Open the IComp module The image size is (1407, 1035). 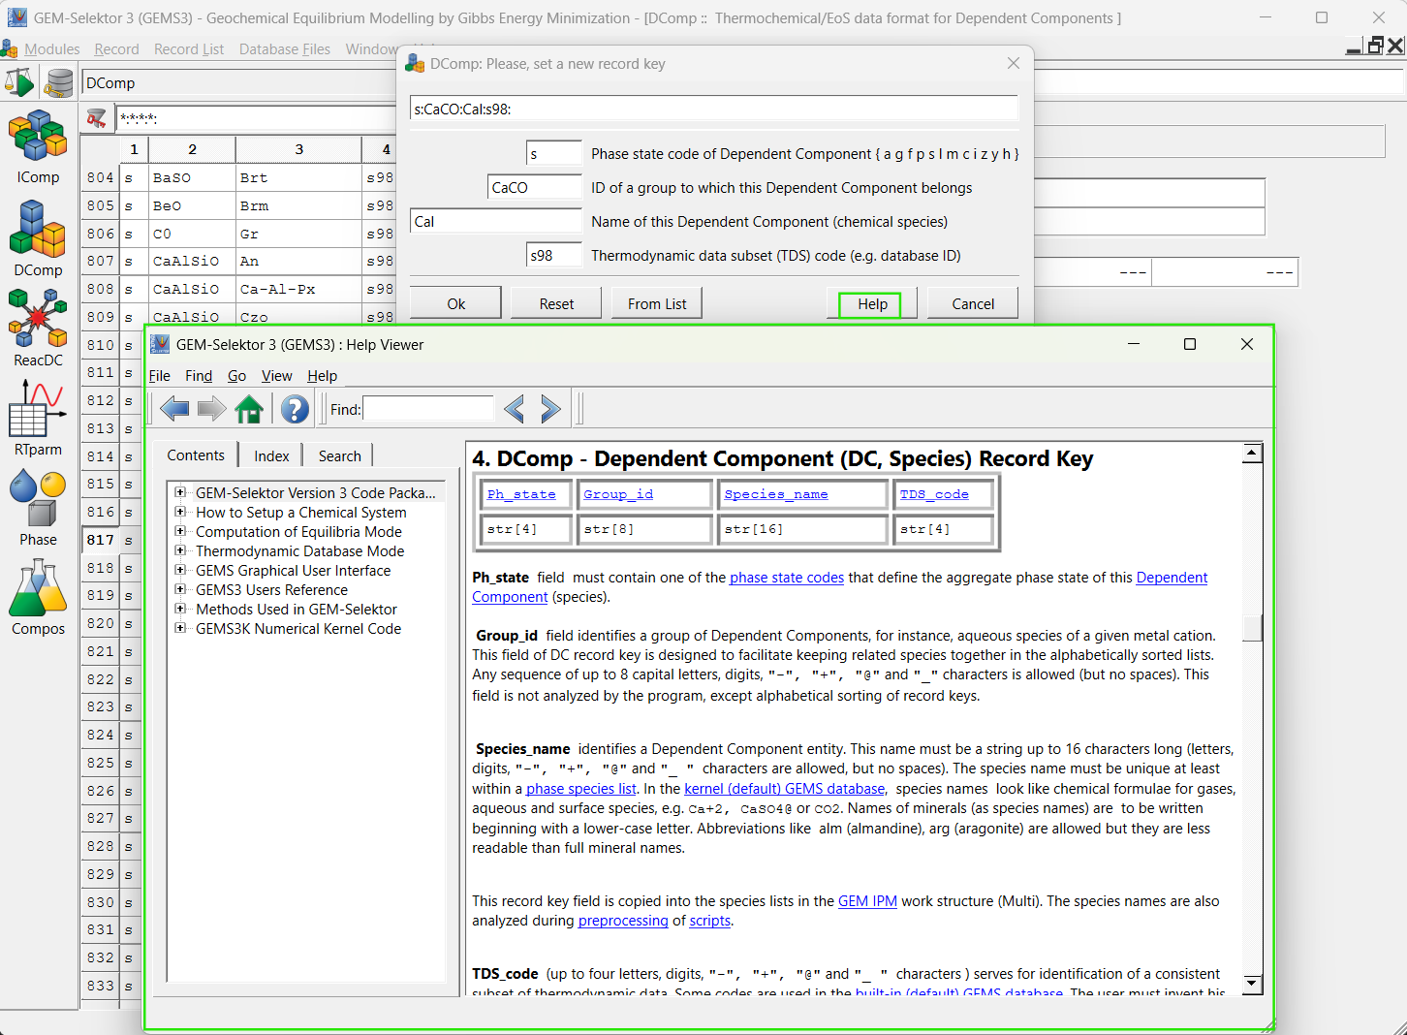pyautogui.click(x=38, y=145)
